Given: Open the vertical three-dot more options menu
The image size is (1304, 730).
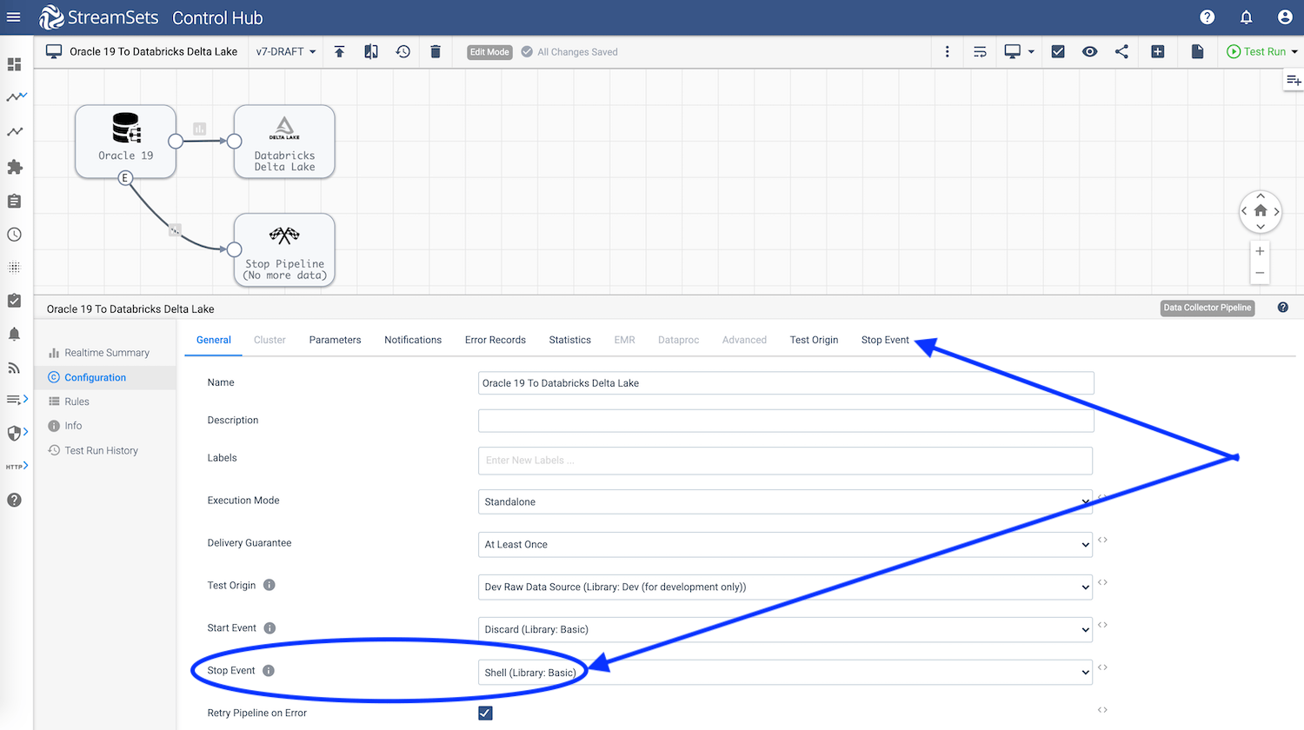Looking at the screenshot, I should 948,52.
